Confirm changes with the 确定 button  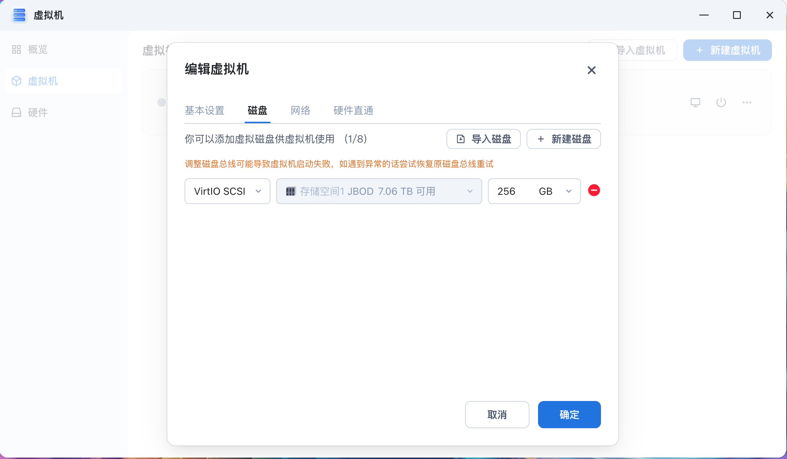tap(569, 414)
